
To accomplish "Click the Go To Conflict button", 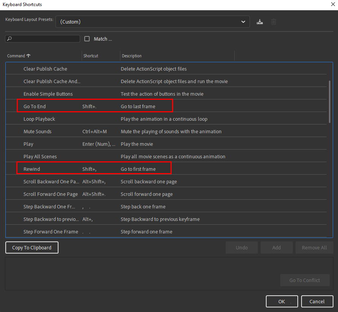I will pos(305,280).
